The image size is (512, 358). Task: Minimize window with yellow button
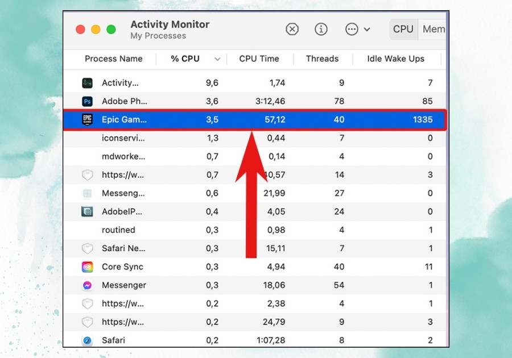tap(96, 30)
